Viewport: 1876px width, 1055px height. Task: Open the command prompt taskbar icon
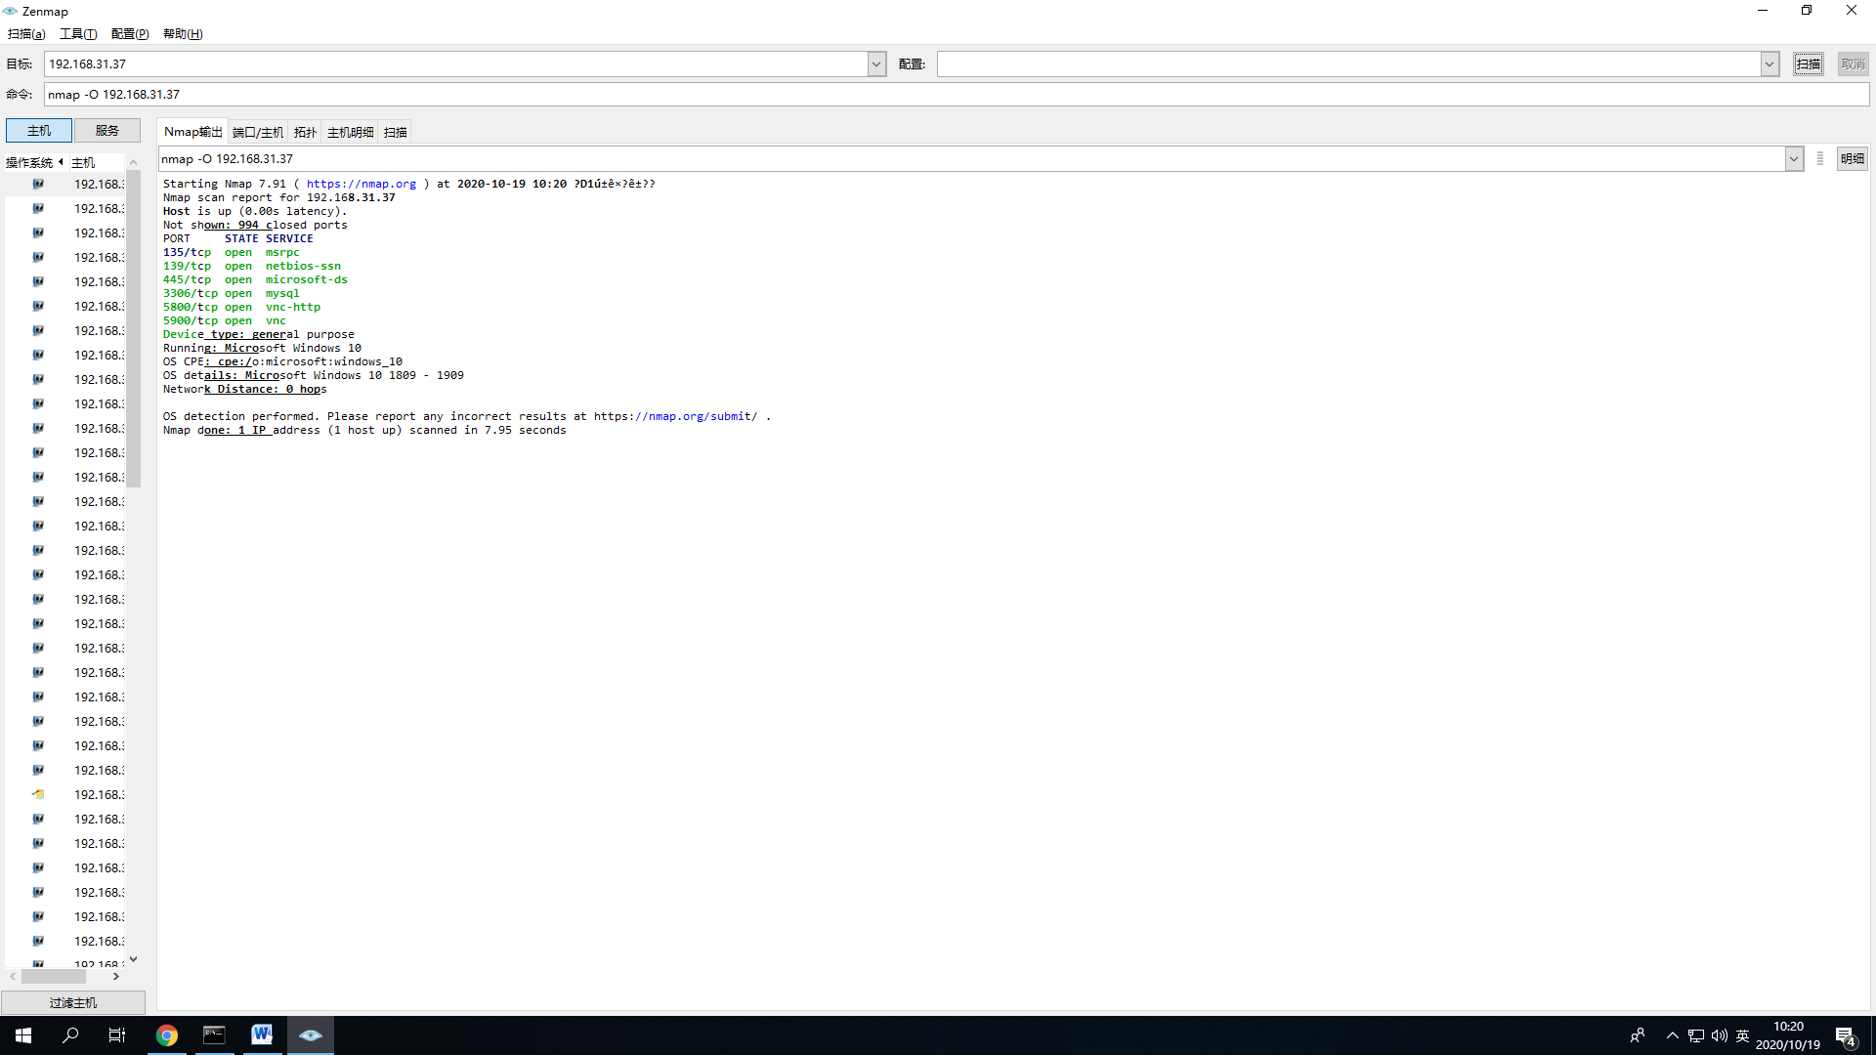pos(214,1034)
